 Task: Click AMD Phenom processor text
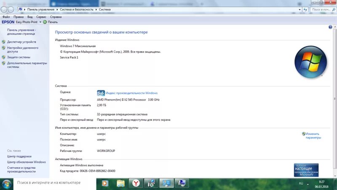128,100
